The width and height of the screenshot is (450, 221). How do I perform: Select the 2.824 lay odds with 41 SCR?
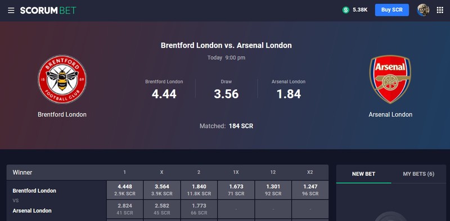pyautogui.click(x=125, y=209)
